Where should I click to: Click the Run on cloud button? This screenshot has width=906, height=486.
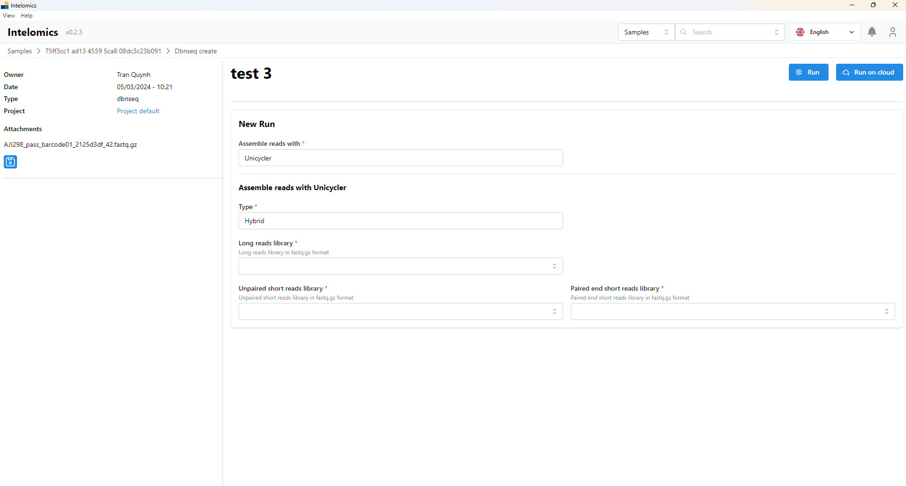point(869,72)
